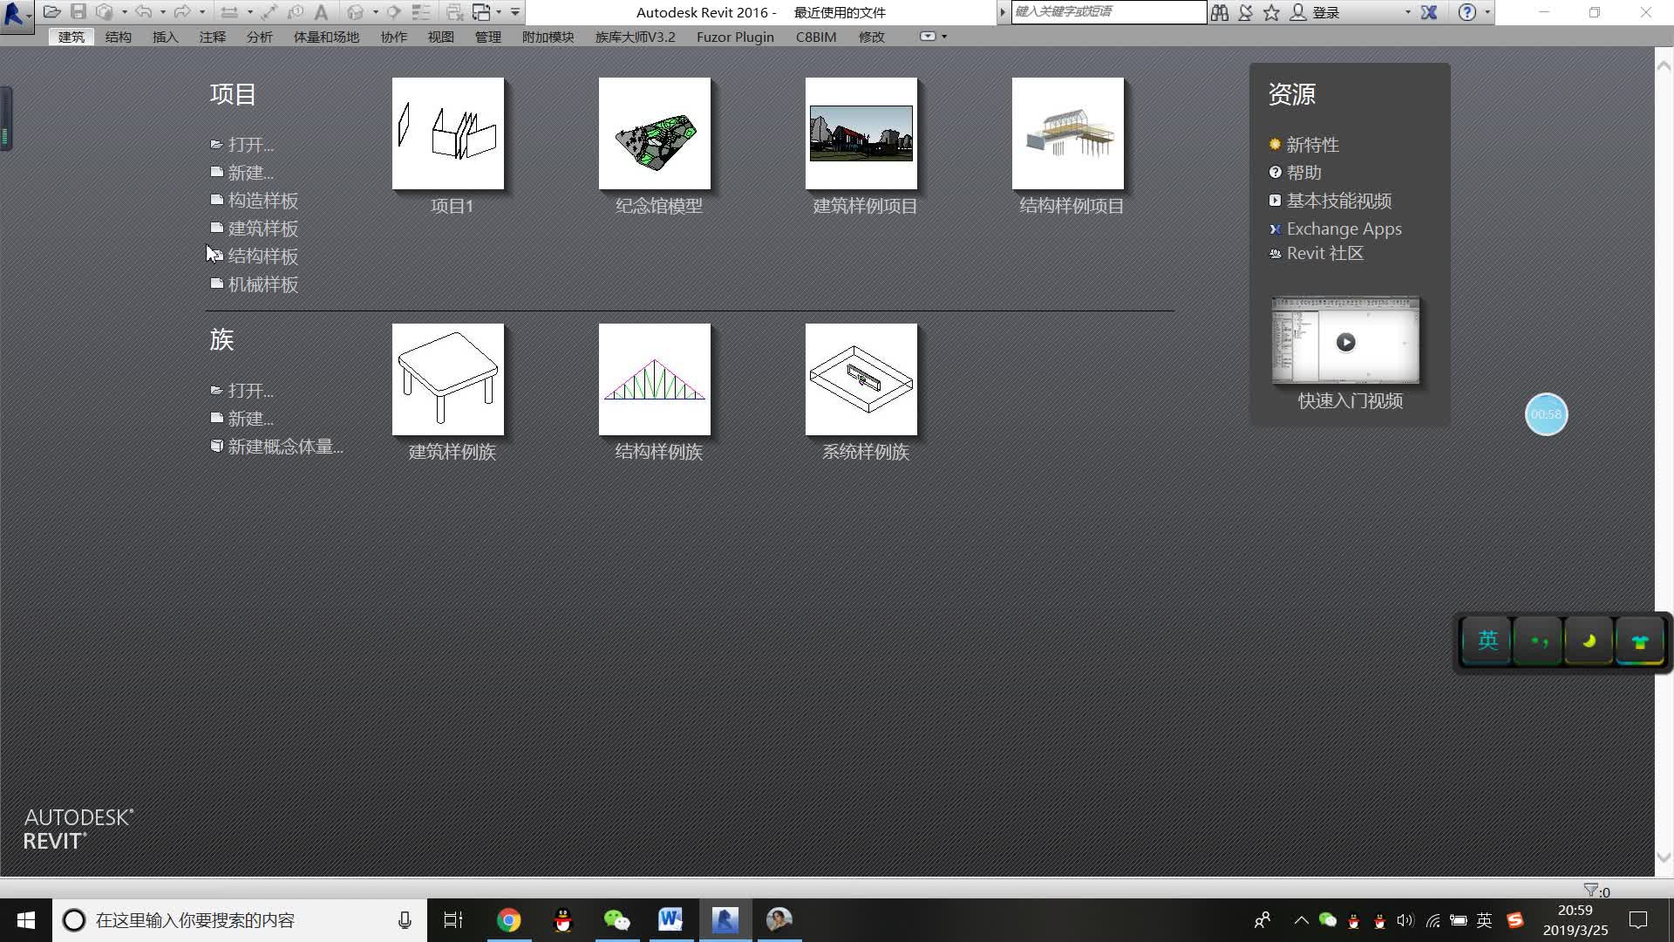The height and width of the screenshot is (942, 1674).
Task: Play the 快速入门视频 video thumbnail
Action: [1345, 341]
